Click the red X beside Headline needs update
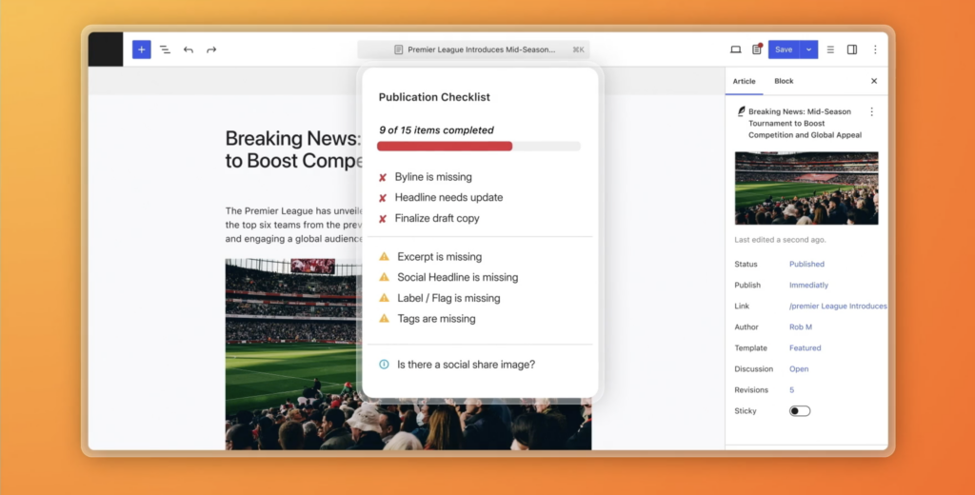The height and width of the screenshot is (495, 975). coord(383,198)
